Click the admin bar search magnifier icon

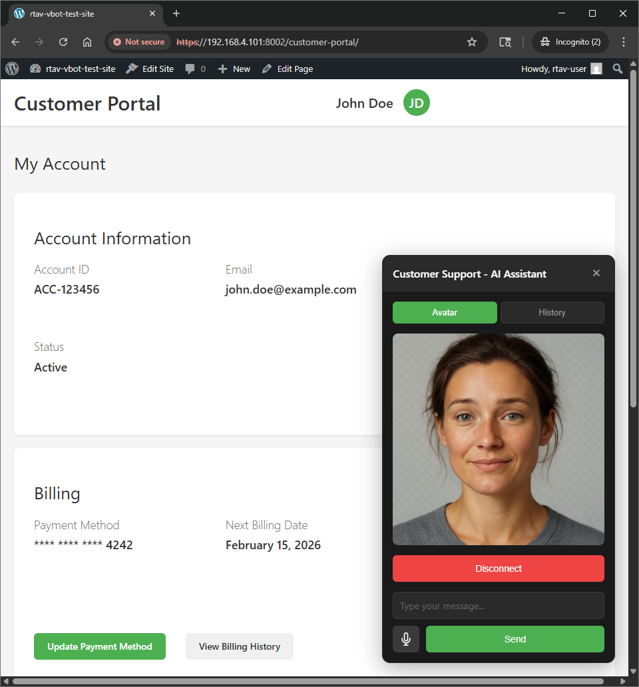tap(618, 69)
